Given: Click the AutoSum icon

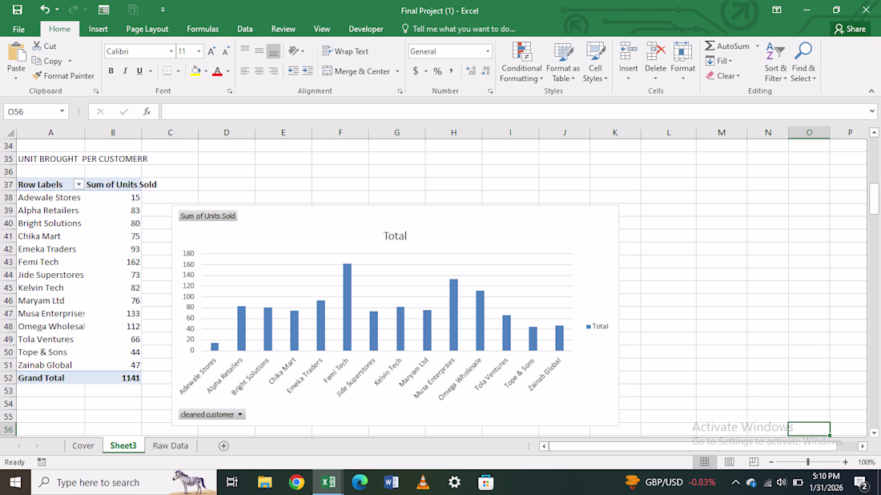Looking at the screenshot, I should coord(710,46).
